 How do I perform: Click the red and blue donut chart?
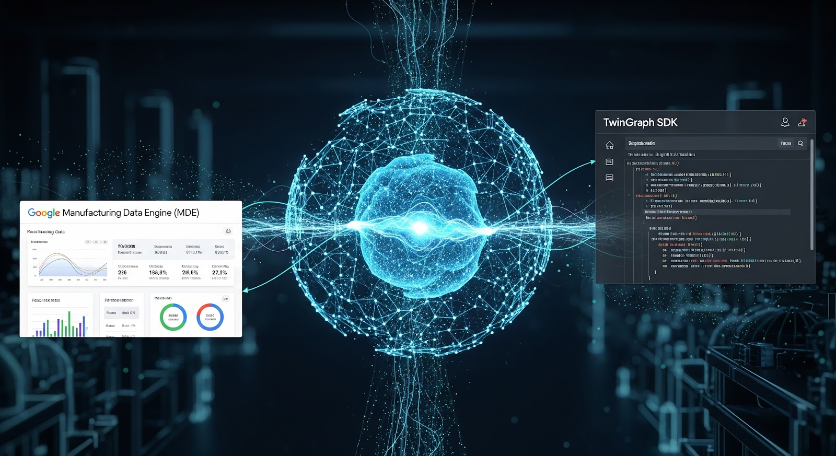(210, 317)
